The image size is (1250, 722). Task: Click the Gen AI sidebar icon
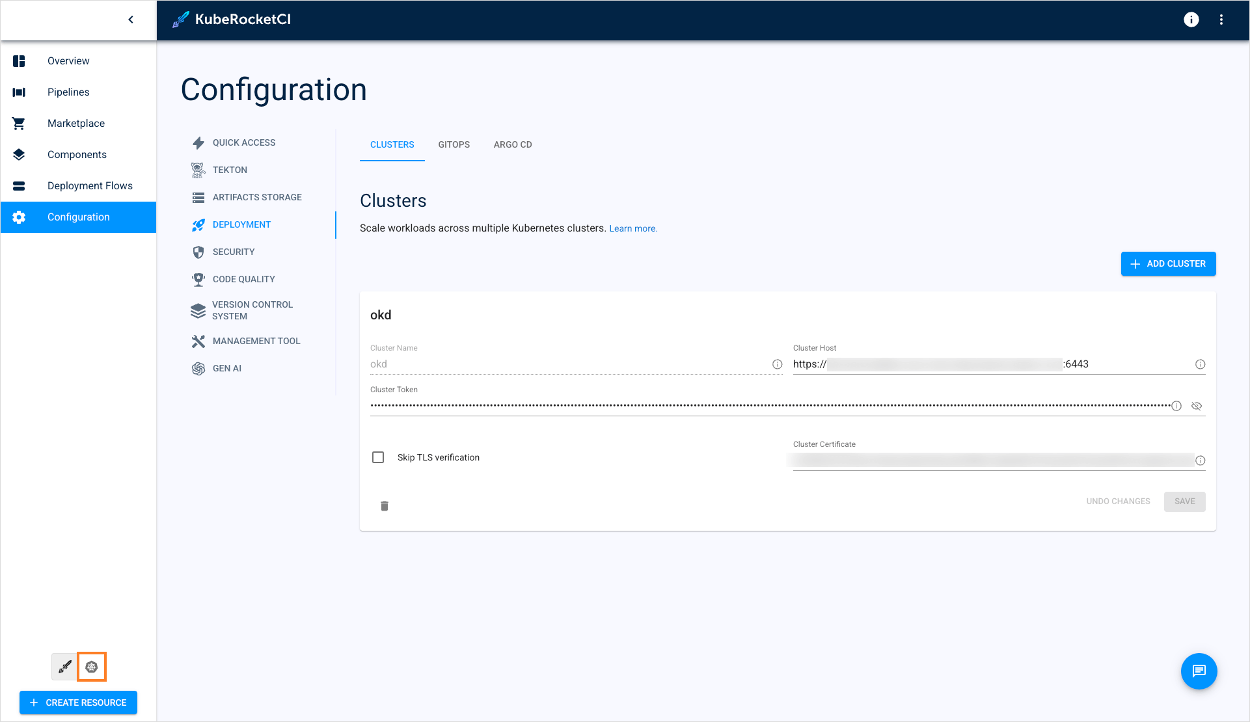point(198,369)
